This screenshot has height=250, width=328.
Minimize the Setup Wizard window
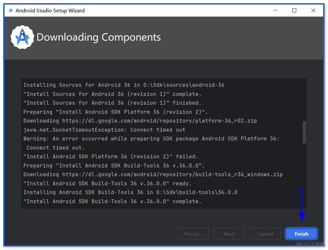pyautogui.click(x=275, y=10)
